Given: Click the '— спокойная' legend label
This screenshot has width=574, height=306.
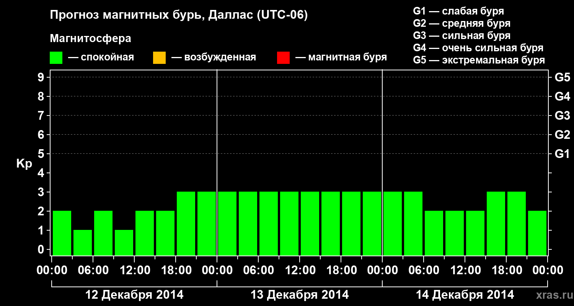Looking at the screenshot, I should pyautogui.click(x=101, y=57).
